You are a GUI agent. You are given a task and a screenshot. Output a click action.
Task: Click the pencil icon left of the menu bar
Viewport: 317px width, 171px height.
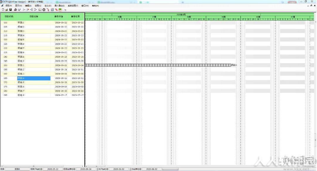coord(2,6)
